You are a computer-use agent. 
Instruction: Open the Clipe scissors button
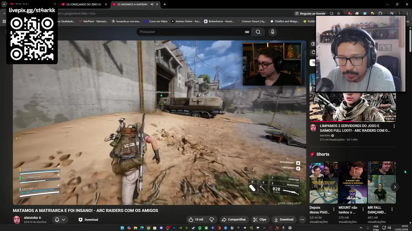(259, 219)
